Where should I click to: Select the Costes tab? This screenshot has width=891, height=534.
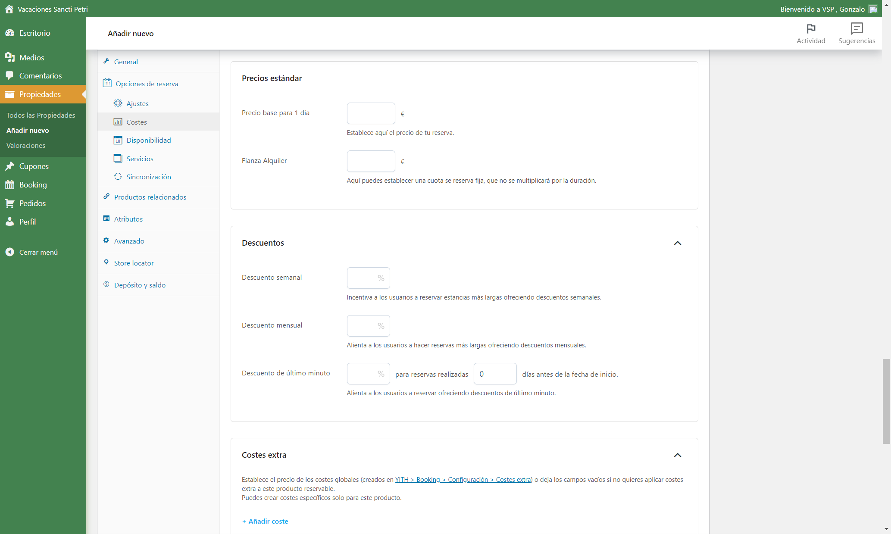tap(158, 122)
